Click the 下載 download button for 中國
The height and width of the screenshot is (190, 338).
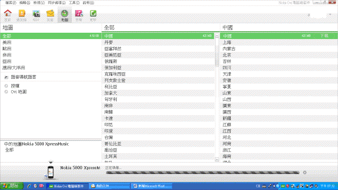(x=324, y=36)
